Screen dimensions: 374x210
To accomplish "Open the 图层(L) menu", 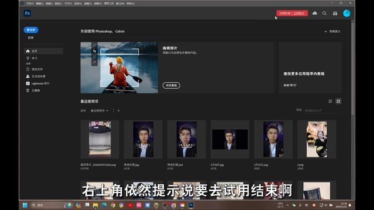I will [x=58, y=3].
